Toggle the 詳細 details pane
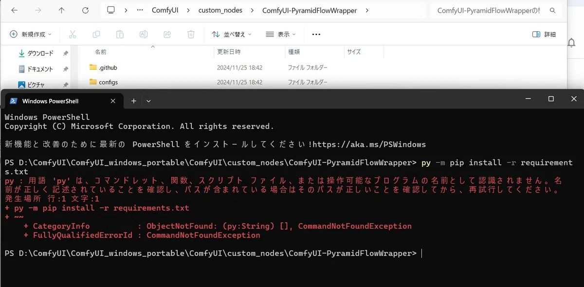Image resolution: width=584 pixels, height=287 pixels. coord(544,34)
